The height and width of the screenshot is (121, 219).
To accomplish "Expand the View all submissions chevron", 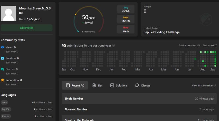I will [x=215, y=85].
